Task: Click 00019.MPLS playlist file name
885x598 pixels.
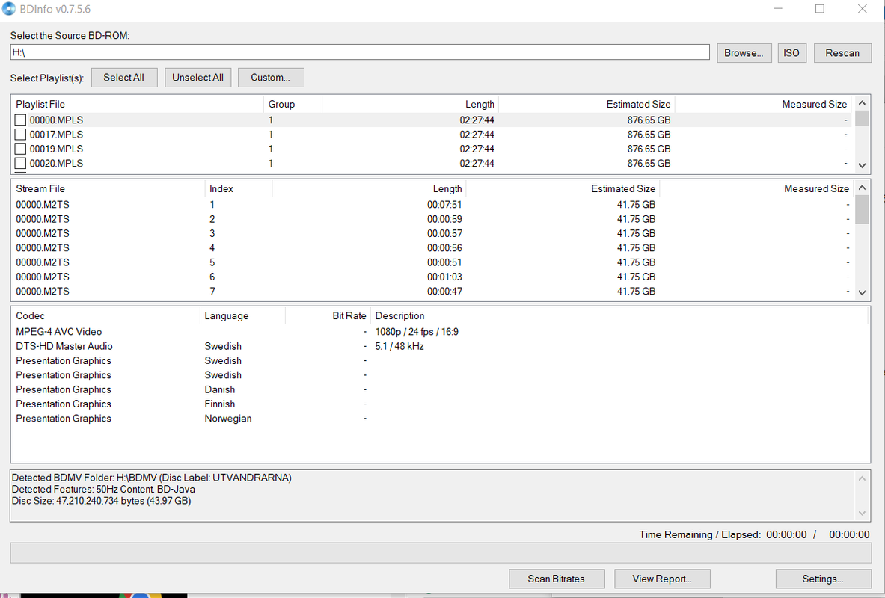Action: (x=56, y=149)
